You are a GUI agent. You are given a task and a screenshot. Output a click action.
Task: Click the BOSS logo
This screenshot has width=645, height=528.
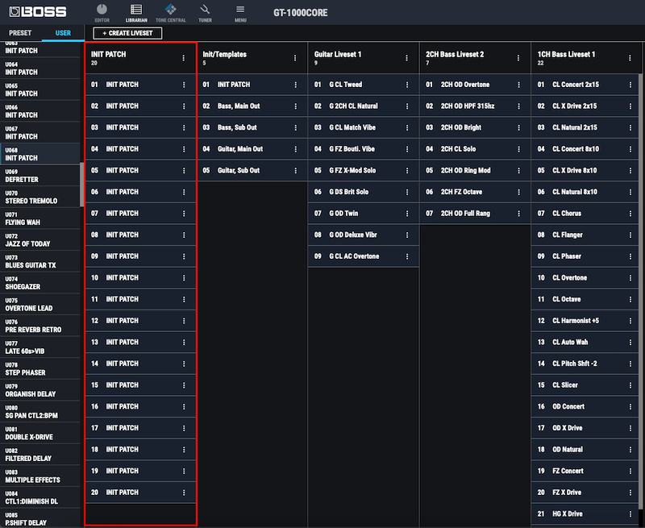(x=37, y=12)
